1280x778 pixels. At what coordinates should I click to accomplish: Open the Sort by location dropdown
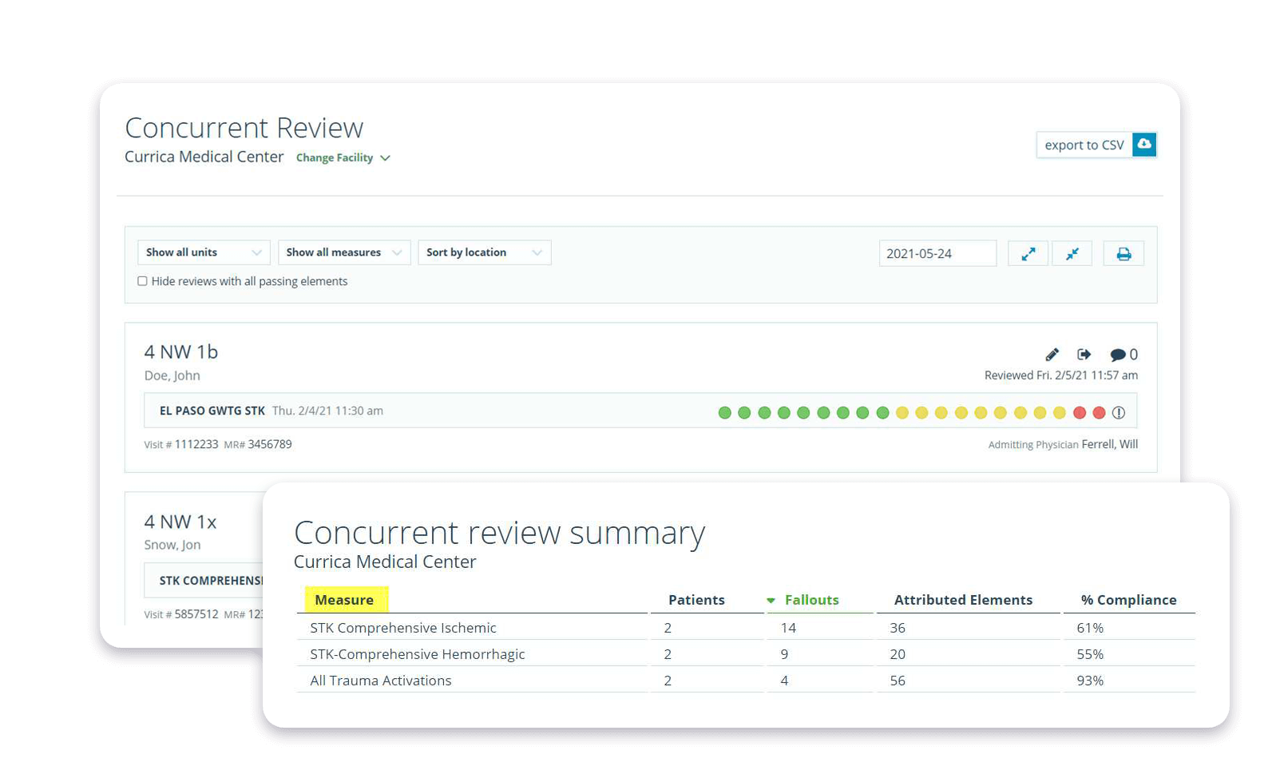[x=484, y=252]
